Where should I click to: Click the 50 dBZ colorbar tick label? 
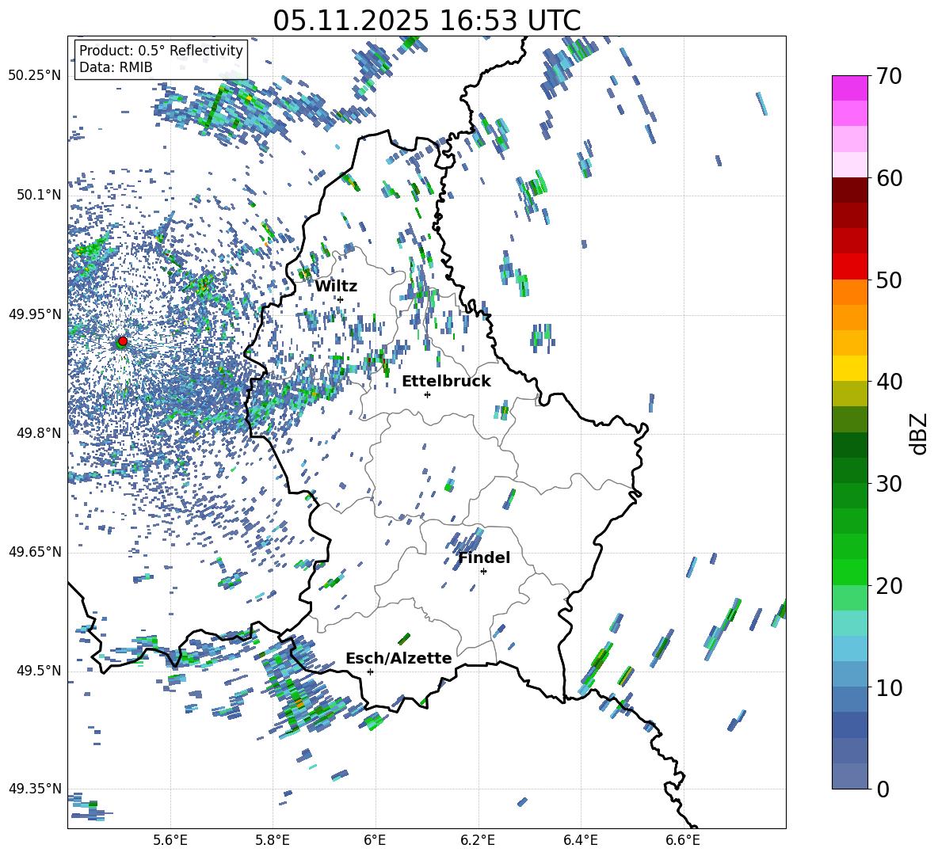pos(889,280)
